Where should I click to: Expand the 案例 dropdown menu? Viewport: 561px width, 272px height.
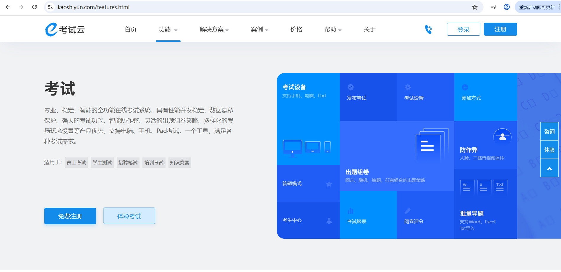[x=259, y=29]
